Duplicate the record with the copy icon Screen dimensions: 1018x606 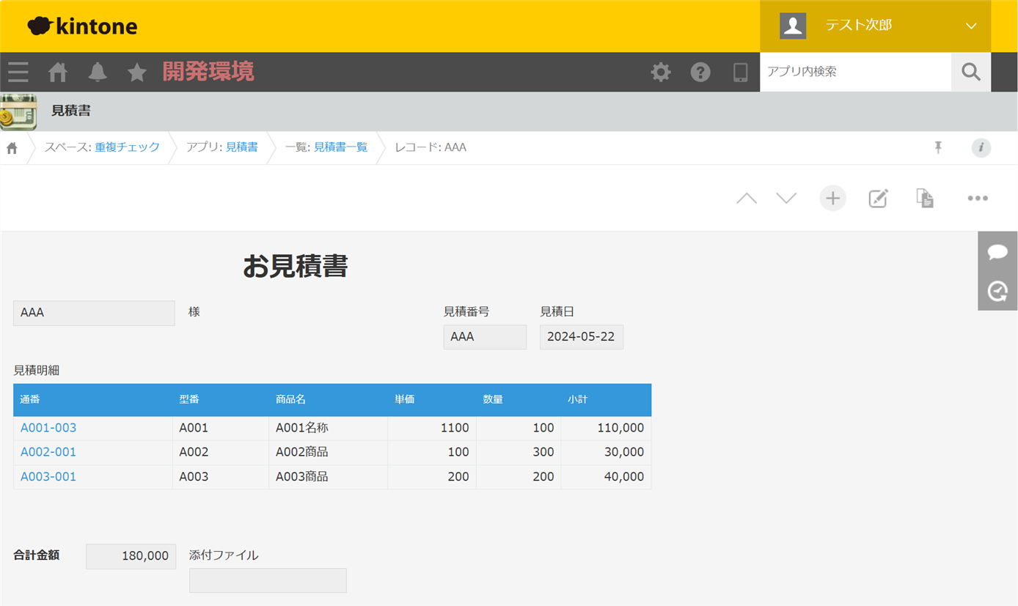(925, 198)
